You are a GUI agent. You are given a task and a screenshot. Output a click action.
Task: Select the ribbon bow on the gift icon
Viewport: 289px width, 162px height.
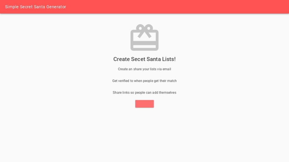point(144,31)
